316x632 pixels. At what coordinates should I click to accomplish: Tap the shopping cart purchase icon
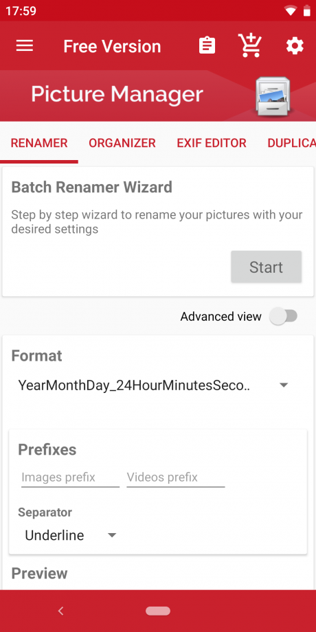(x=250, y=45)
